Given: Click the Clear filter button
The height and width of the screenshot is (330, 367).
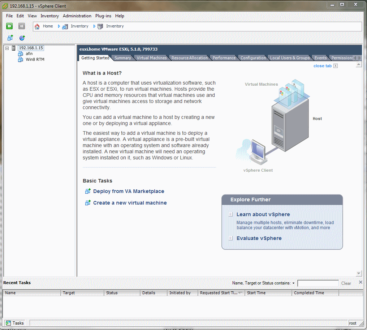Looking at the screenshot, I should click(346, 283).
